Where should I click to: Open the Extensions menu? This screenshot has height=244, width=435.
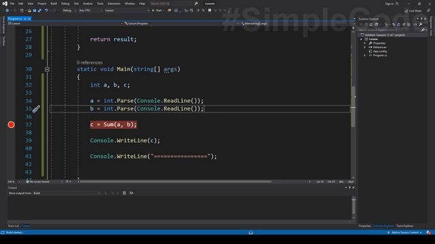point(114,3)
